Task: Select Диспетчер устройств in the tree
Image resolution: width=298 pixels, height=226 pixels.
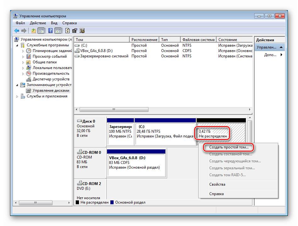Action: pyautogui.click(x=51, y=79)
